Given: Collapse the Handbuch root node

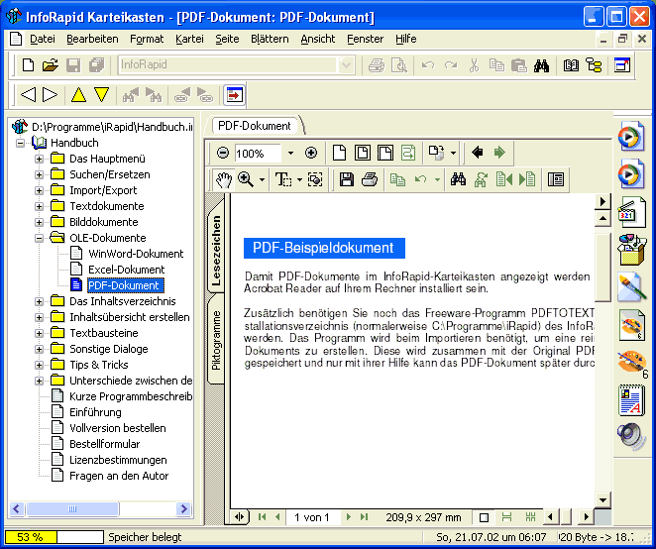Looking at the screenshot, I should pos(20,143).
